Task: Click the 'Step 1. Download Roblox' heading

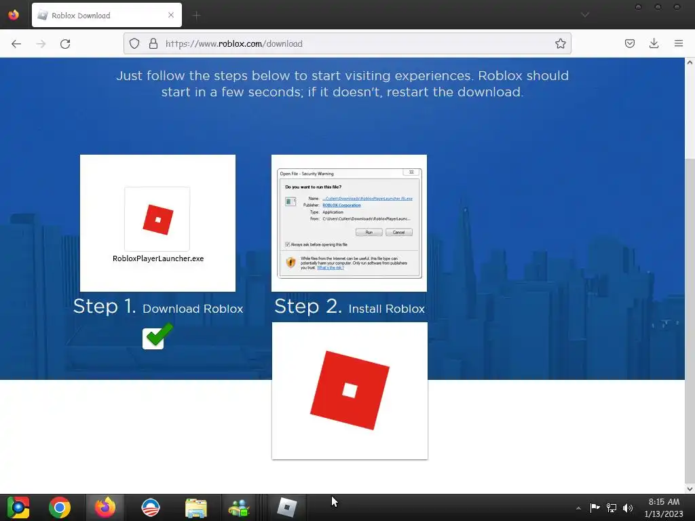Action: (x=158, y=307)
